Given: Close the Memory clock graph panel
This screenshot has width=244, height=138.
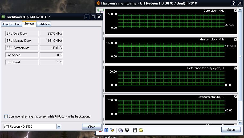Looking at the screenshot, I should click(x=235, y=39).
